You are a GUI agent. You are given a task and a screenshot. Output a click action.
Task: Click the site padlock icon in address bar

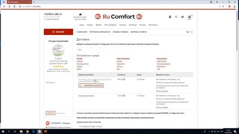[x=20, y=7]
